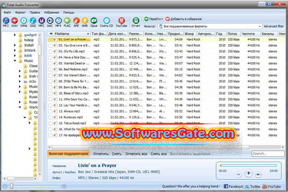Expand the gadget folder
288x192 pixels.
pos(15,34)
